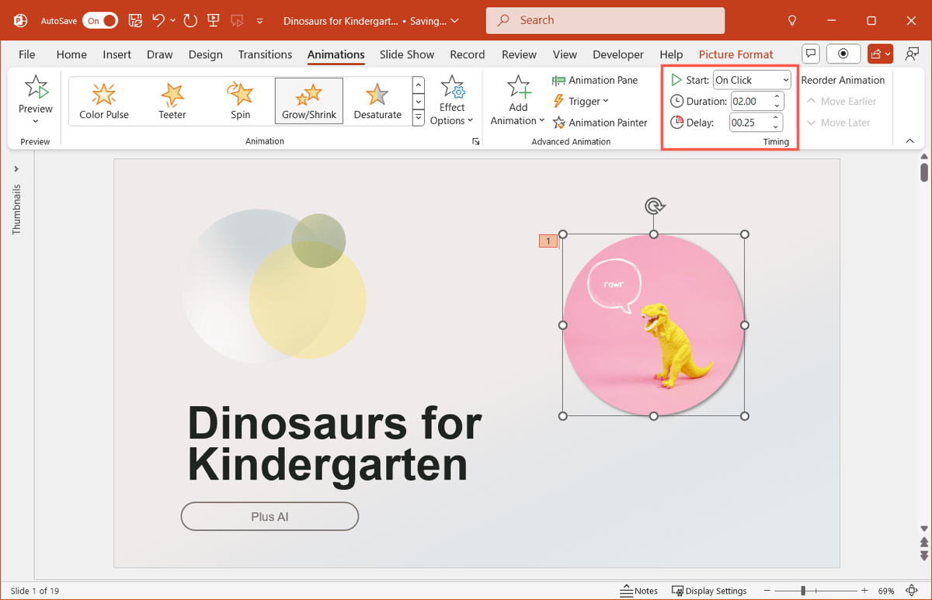Expand the full animation gallery
This screenshot has width=932, height=600.
419,118
